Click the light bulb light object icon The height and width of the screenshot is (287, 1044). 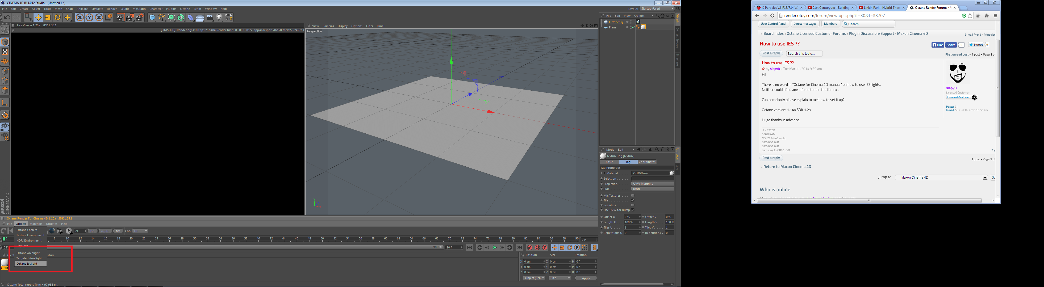pyautogui.click(x=219, y=18)
